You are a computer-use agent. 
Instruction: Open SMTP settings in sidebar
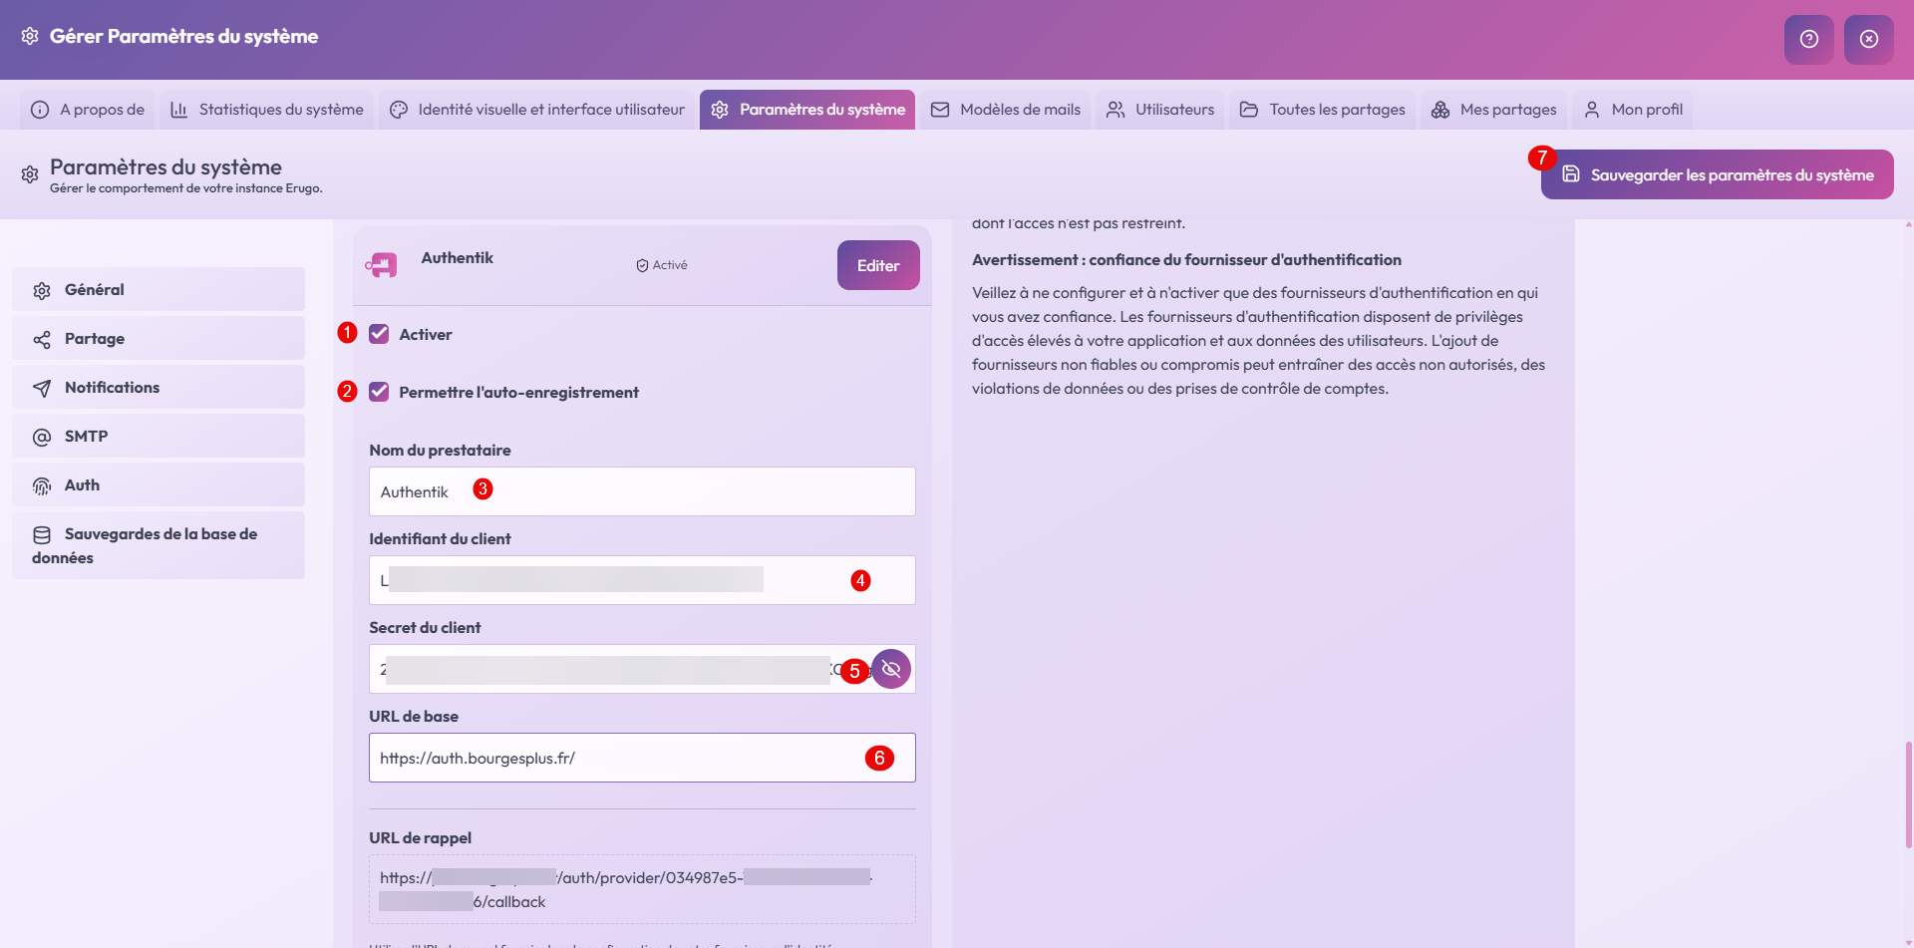click(x=159, y=437)
